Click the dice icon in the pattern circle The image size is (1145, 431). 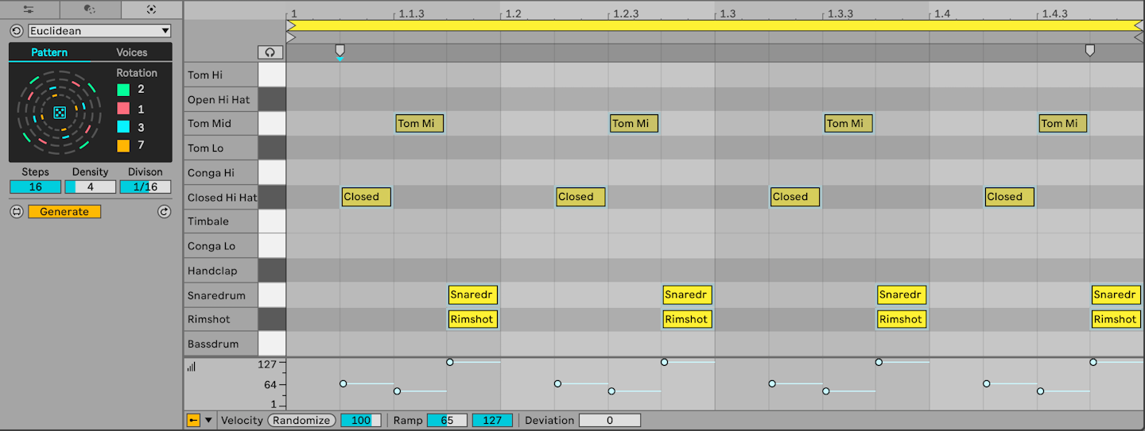coord(60,113)
